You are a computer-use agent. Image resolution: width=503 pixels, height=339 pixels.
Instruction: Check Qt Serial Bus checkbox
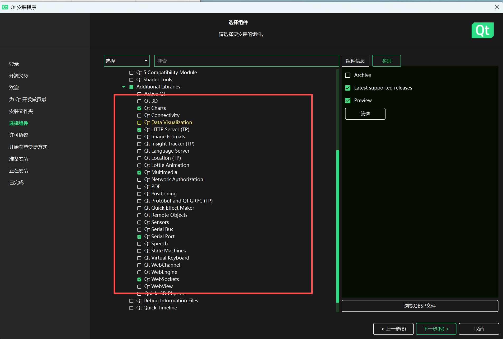pyautogui.click(x=139, y=229)
